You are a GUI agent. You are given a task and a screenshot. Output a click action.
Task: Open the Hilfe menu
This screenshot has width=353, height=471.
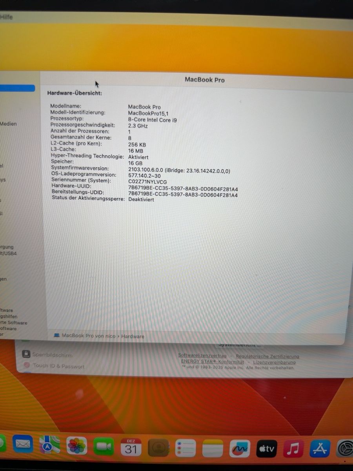pyautogui.click(x=6, y=17)
